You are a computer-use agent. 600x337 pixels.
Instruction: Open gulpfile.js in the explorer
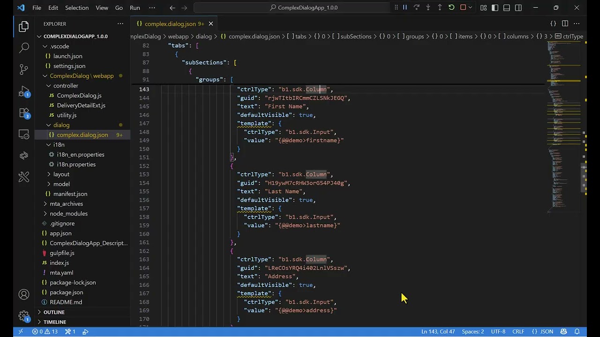pos(82,253)
